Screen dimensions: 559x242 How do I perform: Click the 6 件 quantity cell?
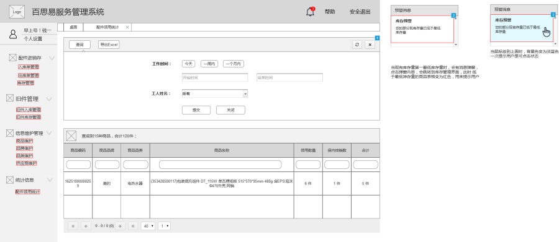coord(308,183)
